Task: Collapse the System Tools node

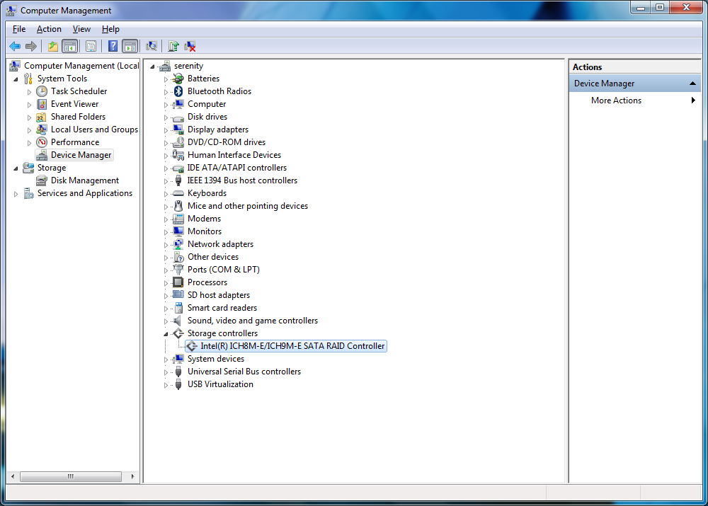Action: click(x=16, y=79)
